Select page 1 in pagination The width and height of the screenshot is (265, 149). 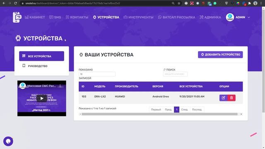(x=177, y=110)
